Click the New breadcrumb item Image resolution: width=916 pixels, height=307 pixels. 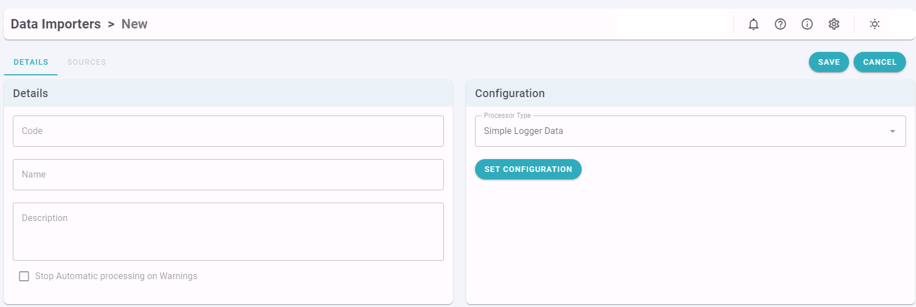135,24
